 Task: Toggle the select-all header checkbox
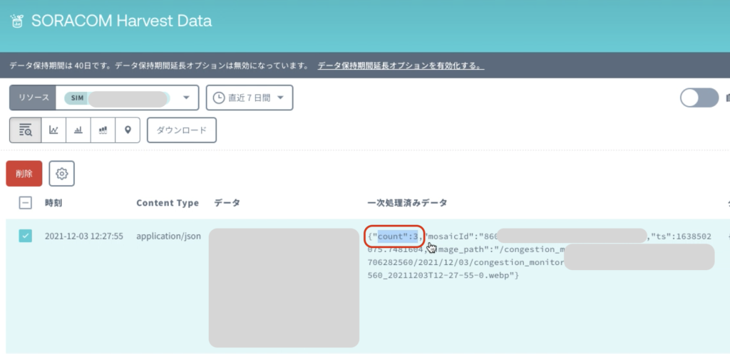click(x=25, y=203)
